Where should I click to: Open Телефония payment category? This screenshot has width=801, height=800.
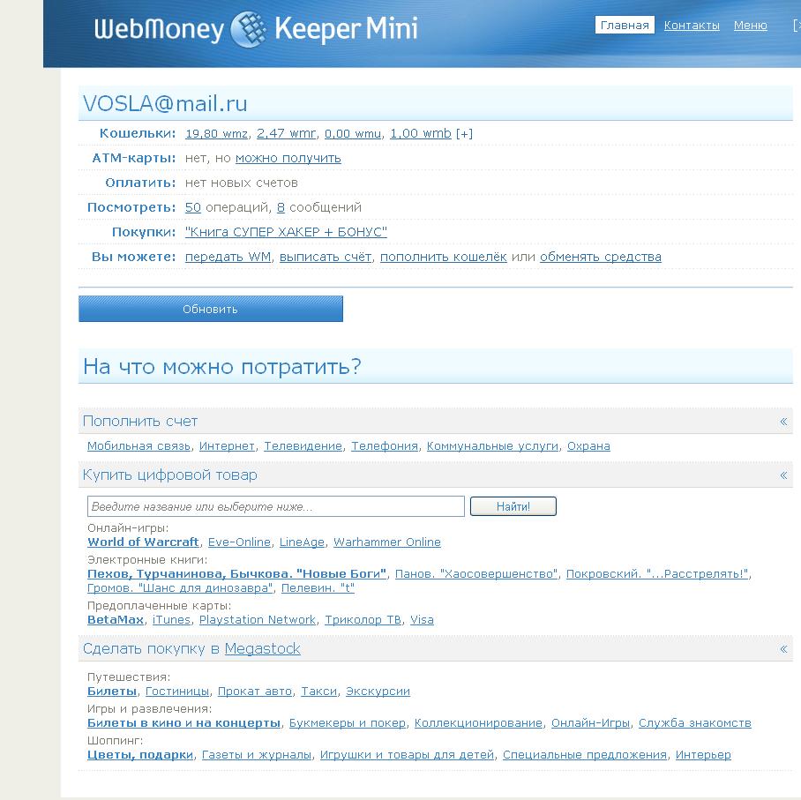click(384, 446)
